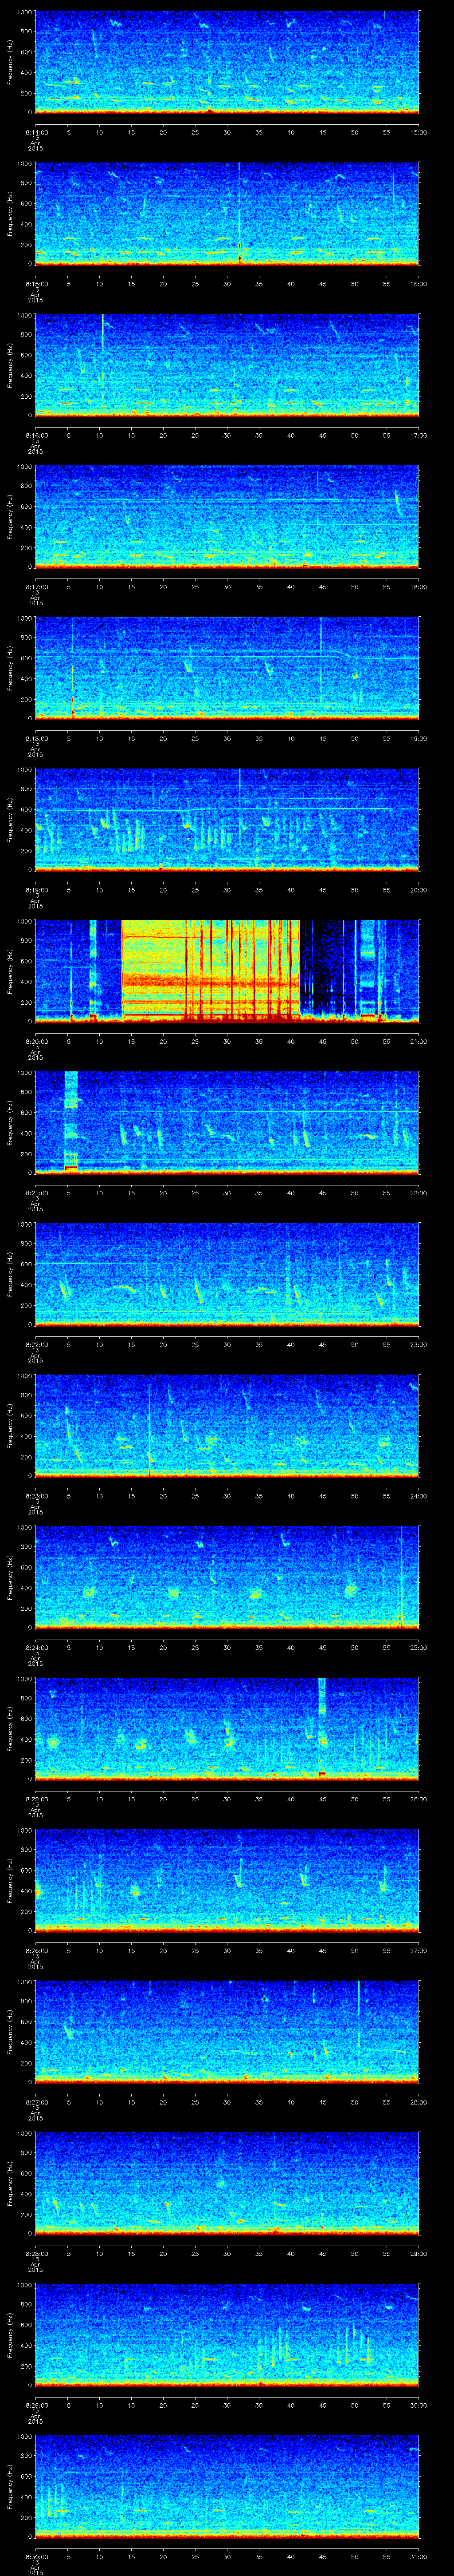
Task: Select the 22:00 end-time label
Action: pos(418,1192)
